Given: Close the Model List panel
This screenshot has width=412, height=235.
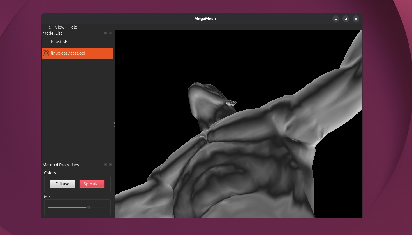Looking at the screenshot, I should click(110, 33).
